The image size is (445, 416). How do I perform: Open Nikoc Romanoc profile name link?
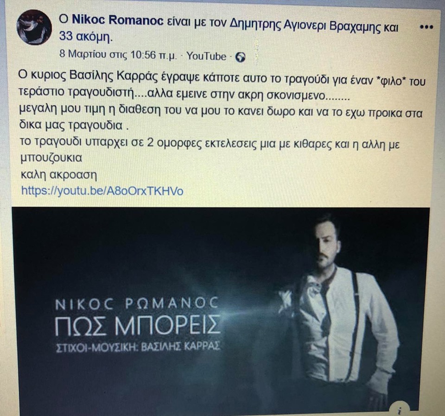click(117, 19)
